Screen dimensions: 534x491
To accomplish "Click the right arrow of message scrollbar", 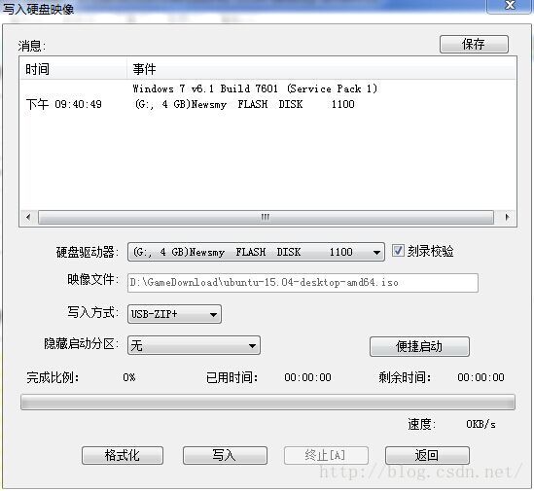I will click(507, 217).
